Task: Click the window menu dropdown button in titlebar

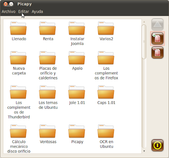Action: [11, 4]
